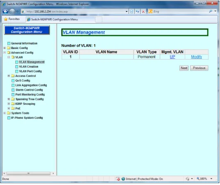Open the Basic Config folder label
220x185 pixels.
pyautogui.click(x=19, y=48)
